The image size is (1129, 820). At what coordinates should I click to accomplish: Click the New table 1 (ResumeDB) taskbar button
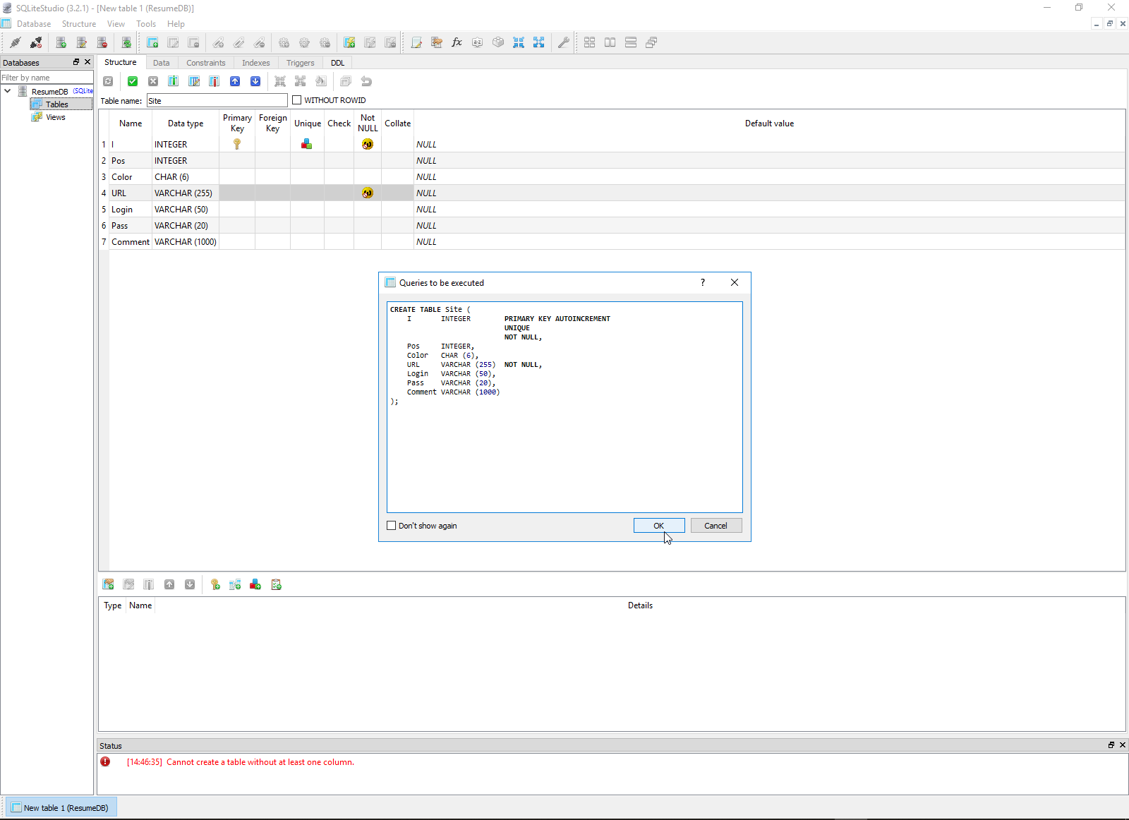(61, 808)
